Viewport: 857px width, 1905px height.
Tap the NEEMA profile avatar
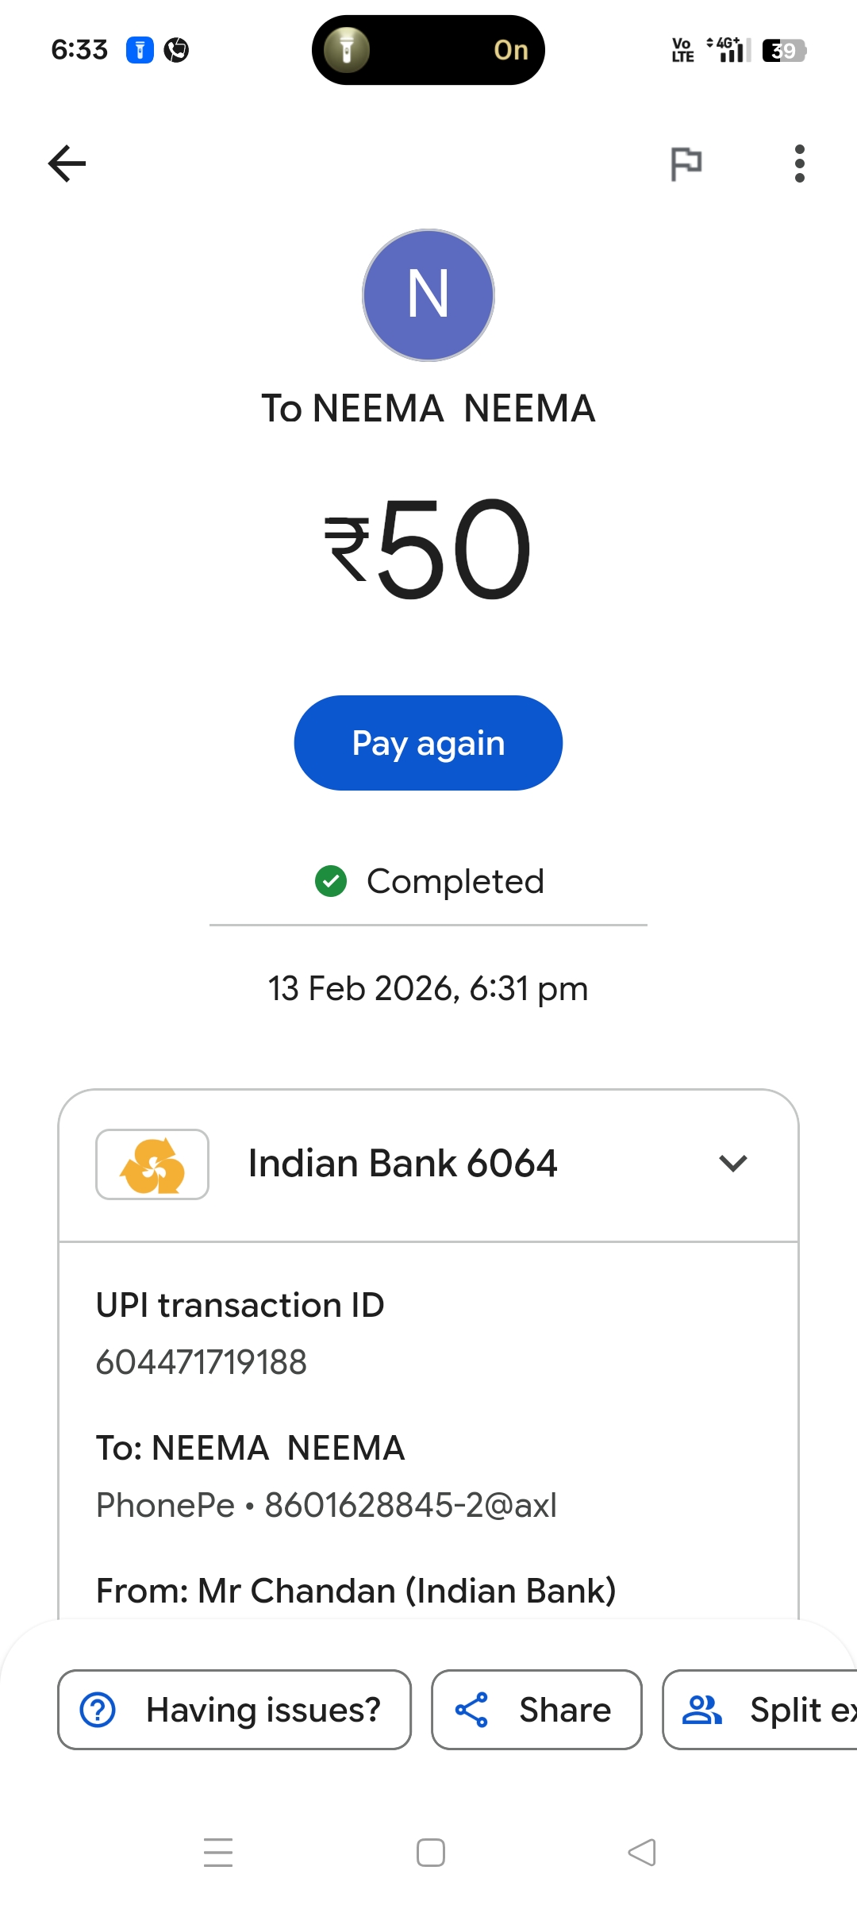pyautogui.click(x=428, y=295)
